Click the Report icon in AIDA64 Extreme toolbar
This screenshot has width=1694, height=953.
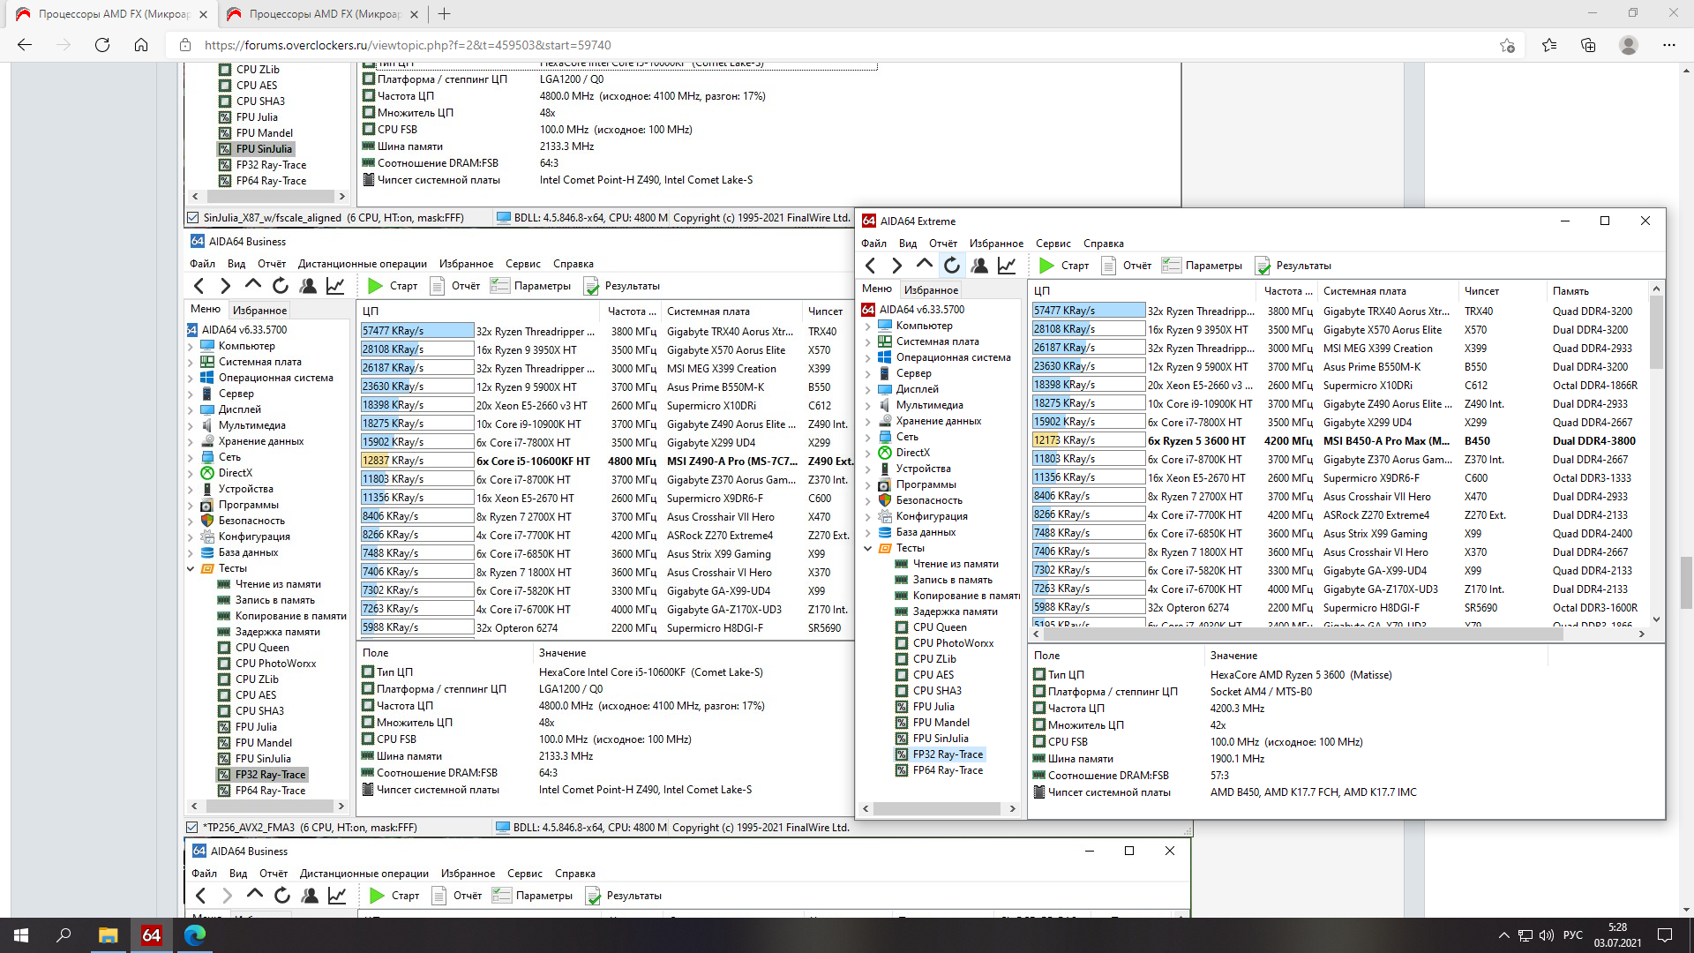pos(1109,266)
